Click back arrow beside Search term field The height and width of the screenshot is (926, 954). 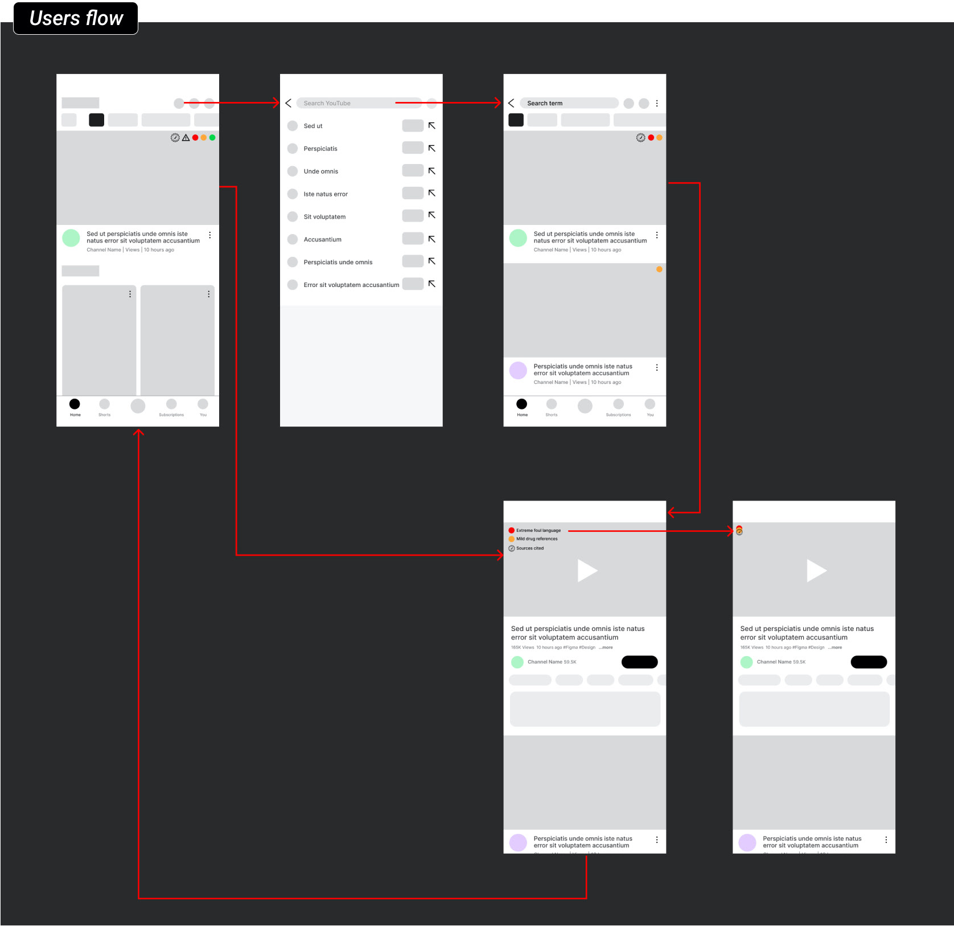click(511, 103)
